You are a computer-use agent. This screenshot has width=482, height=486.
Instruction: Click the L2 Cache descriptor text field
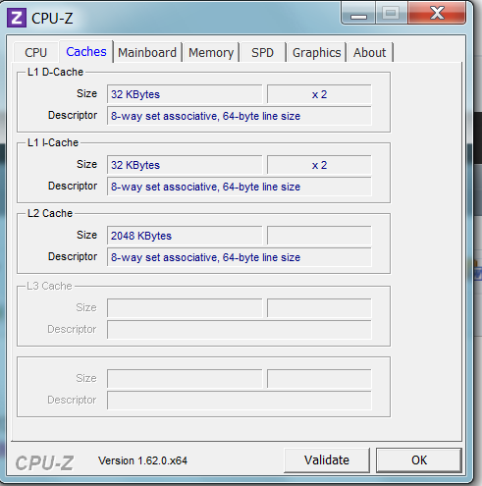[240, 257]
